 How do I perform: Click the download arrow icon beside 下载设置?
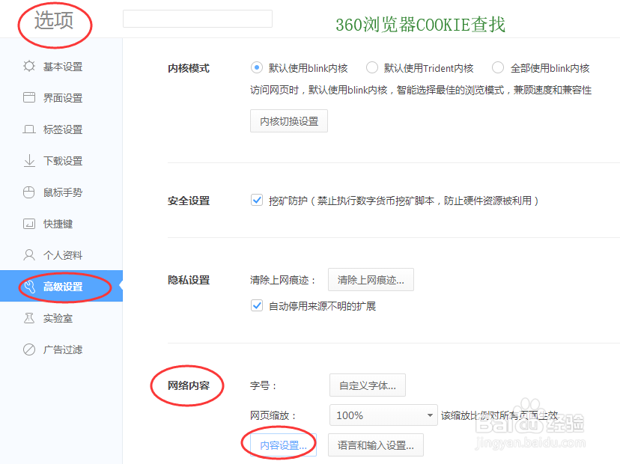(29, 161)
